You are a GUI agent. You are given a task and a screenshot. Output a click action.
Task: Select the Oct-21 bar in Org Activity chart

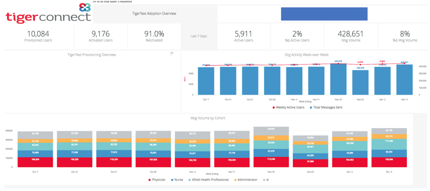click(x=250, y=81)
